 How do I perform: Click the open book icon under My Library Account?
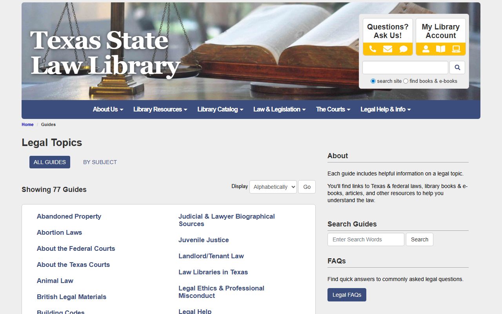point(441,49)
